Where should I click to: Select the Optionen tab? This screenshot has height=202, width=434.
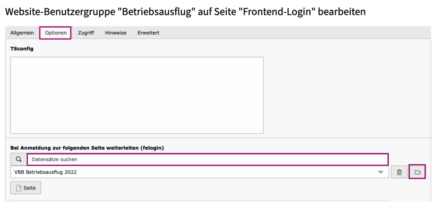(56, 33)
